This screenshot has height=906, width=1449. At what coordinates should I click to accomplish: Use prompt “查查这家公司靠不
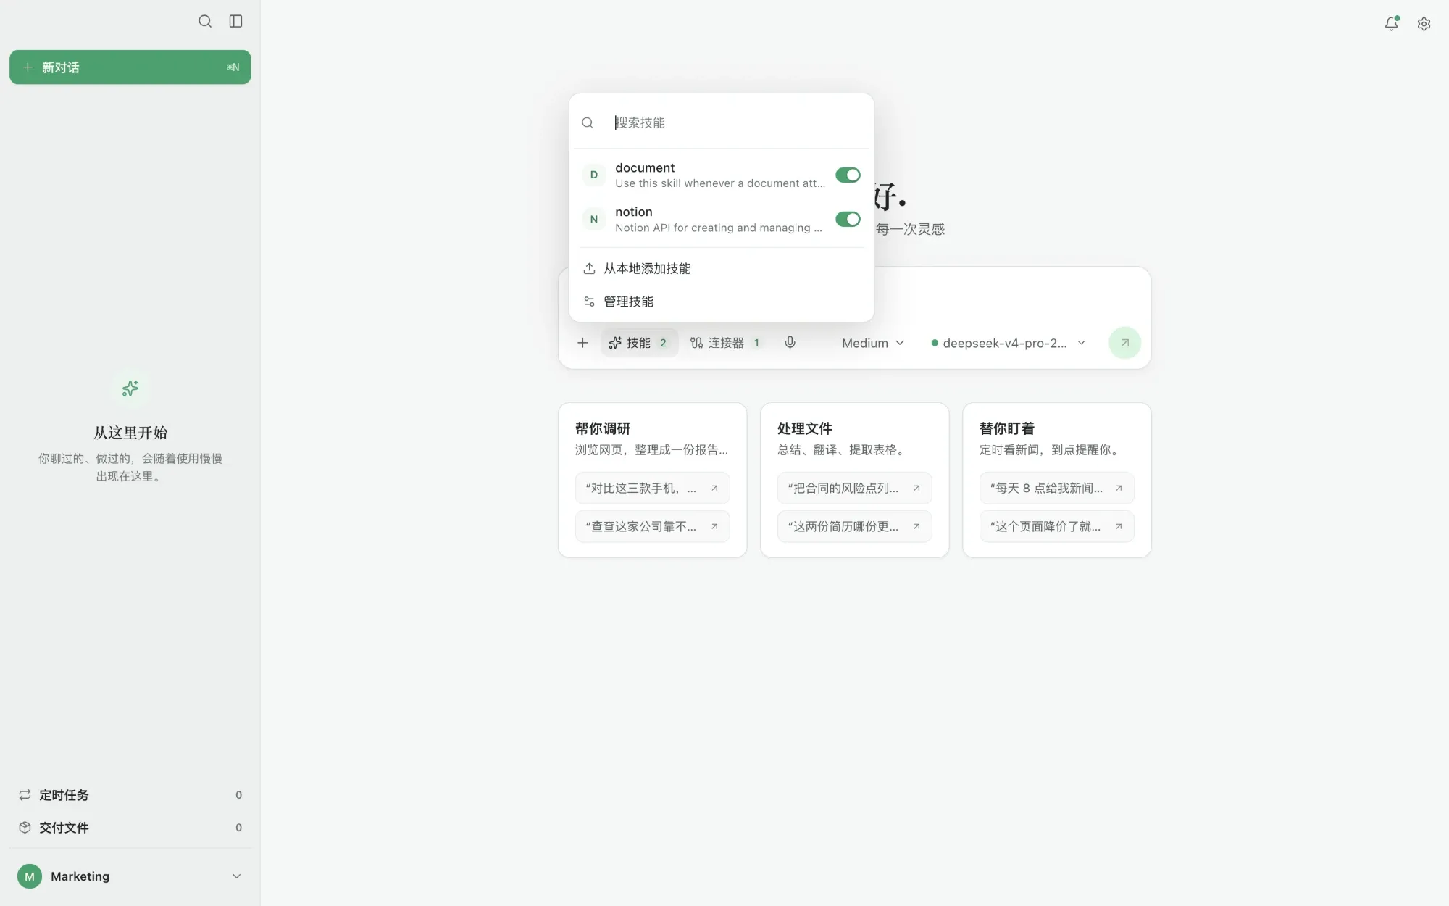coord(652,526)
